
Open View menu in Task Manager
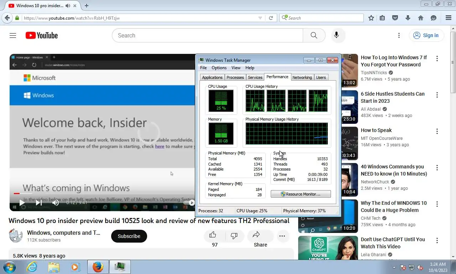(236, 68)
